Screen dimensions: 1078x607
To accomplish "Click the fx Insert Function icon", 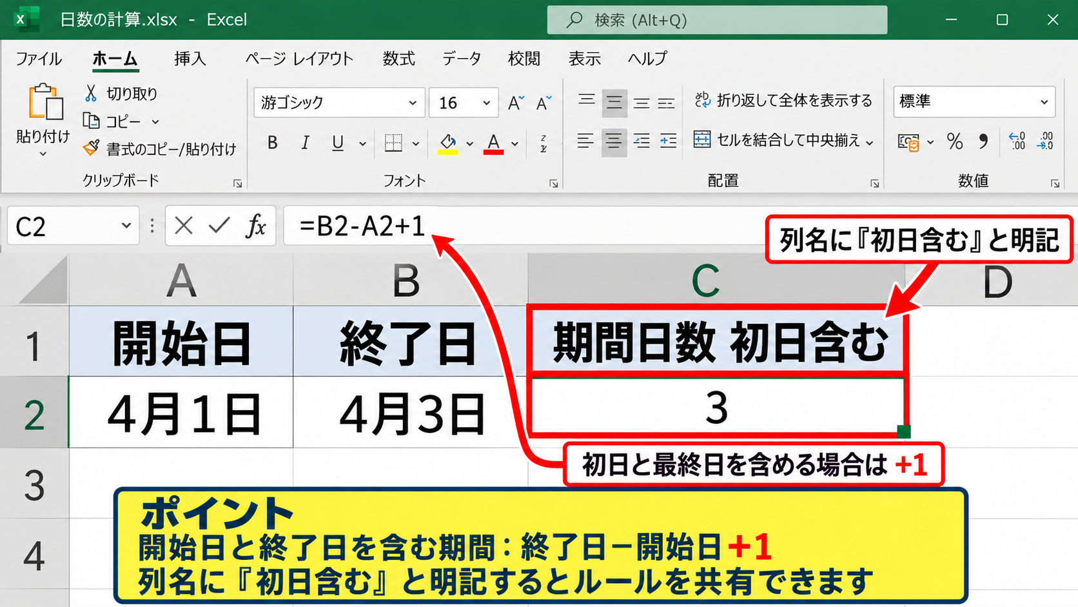I will (256, 226).
